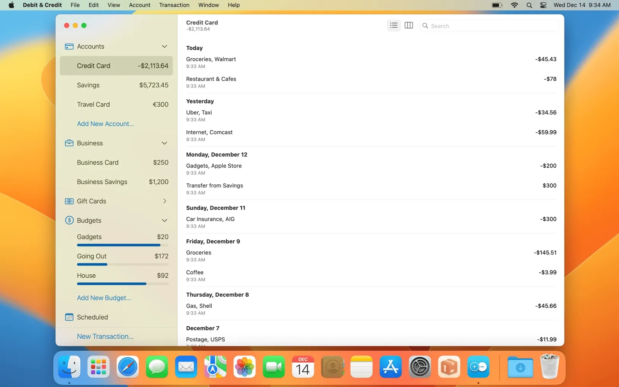
Task: Click the Budgets dollar icon
Action: pyautogui.click(x=69, y=220)
